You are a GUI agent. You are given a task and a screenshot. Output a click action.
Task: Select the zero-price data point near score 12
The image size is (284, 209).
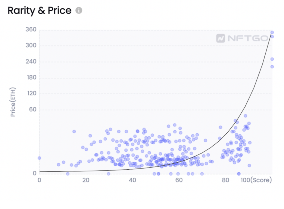point(68,174)
